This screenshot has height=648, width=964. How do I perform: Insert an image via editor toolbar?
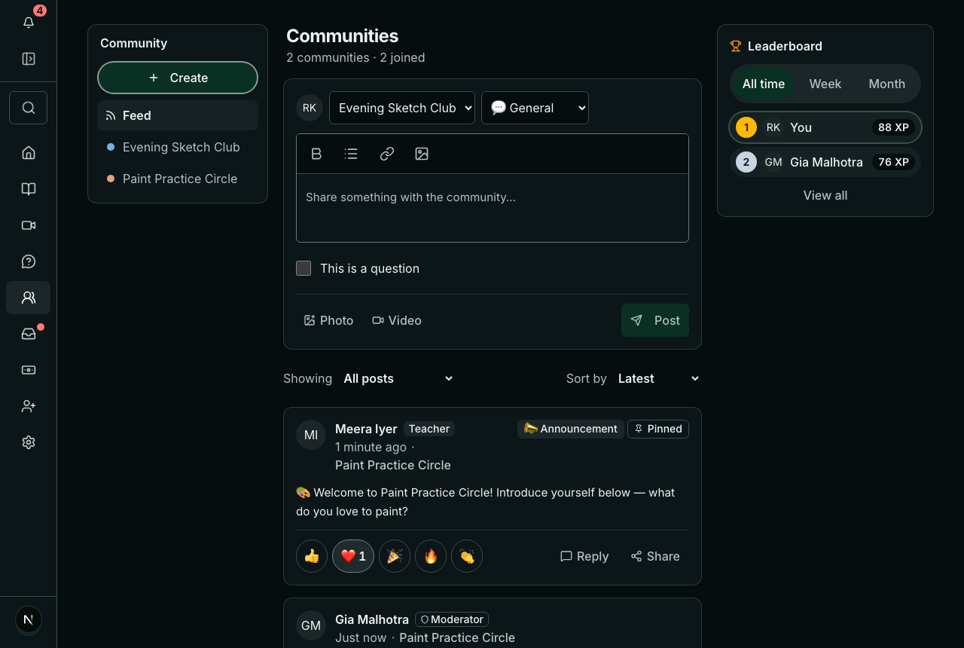click(x=422, y=154)
